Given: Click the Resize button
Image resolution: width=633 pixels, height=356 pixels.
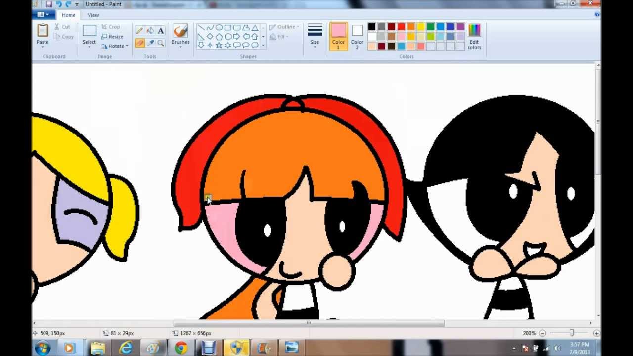Looking at the screenshot, I should coord(112,37).
